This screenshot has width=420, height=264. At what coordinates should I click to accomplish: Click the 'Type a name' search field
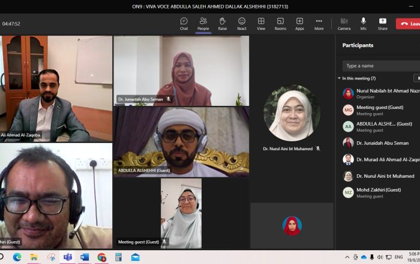tap(379, 66)
